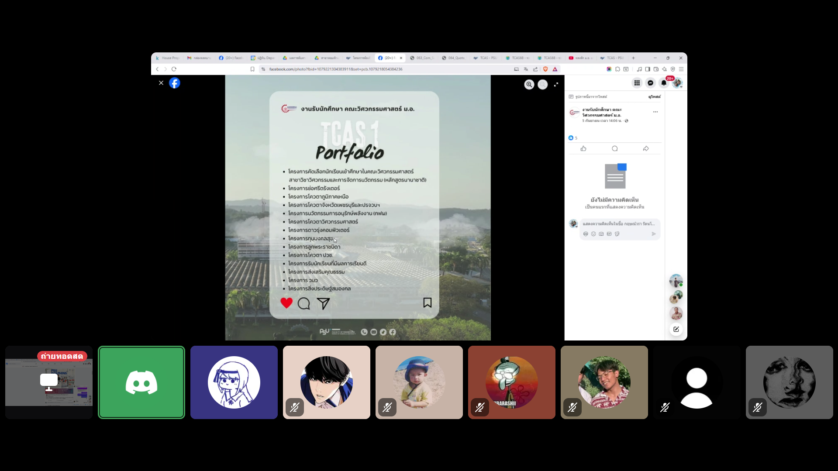The height and width of the screenshot is (471, 838).
Task: Toggle the browser sidebar panel icon
Action: (x=648, y=69)
